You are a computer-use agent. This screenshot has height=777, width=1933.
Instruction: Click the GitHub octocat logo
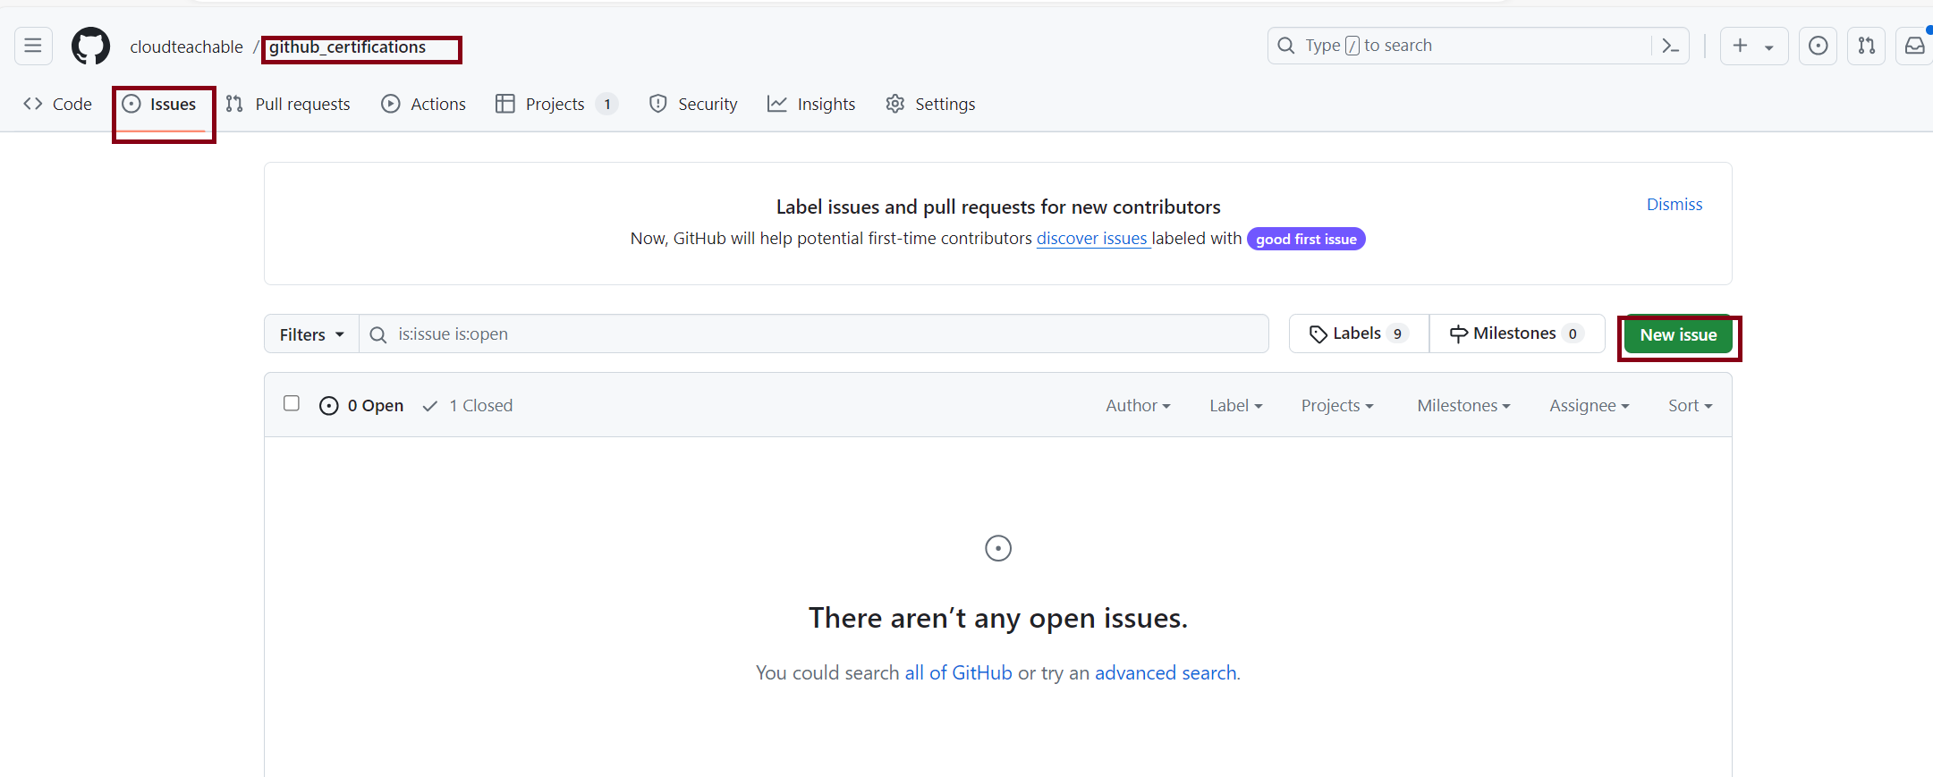pos(90,46)
